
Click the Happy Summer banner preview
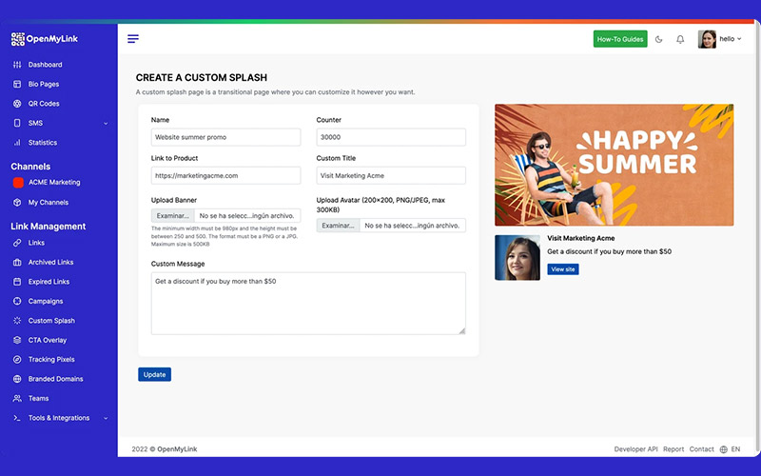click(x=614, y=165)
